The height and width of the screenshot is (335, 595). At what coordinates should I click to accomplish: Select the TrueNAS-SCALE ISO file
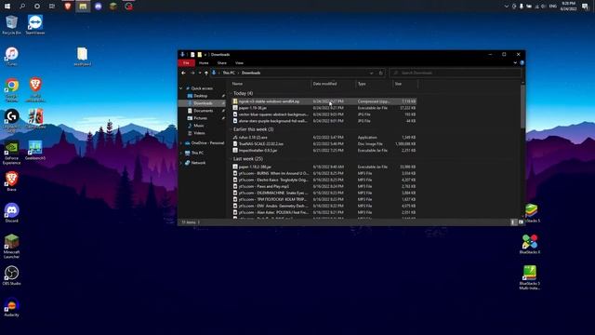click(324, 144)
